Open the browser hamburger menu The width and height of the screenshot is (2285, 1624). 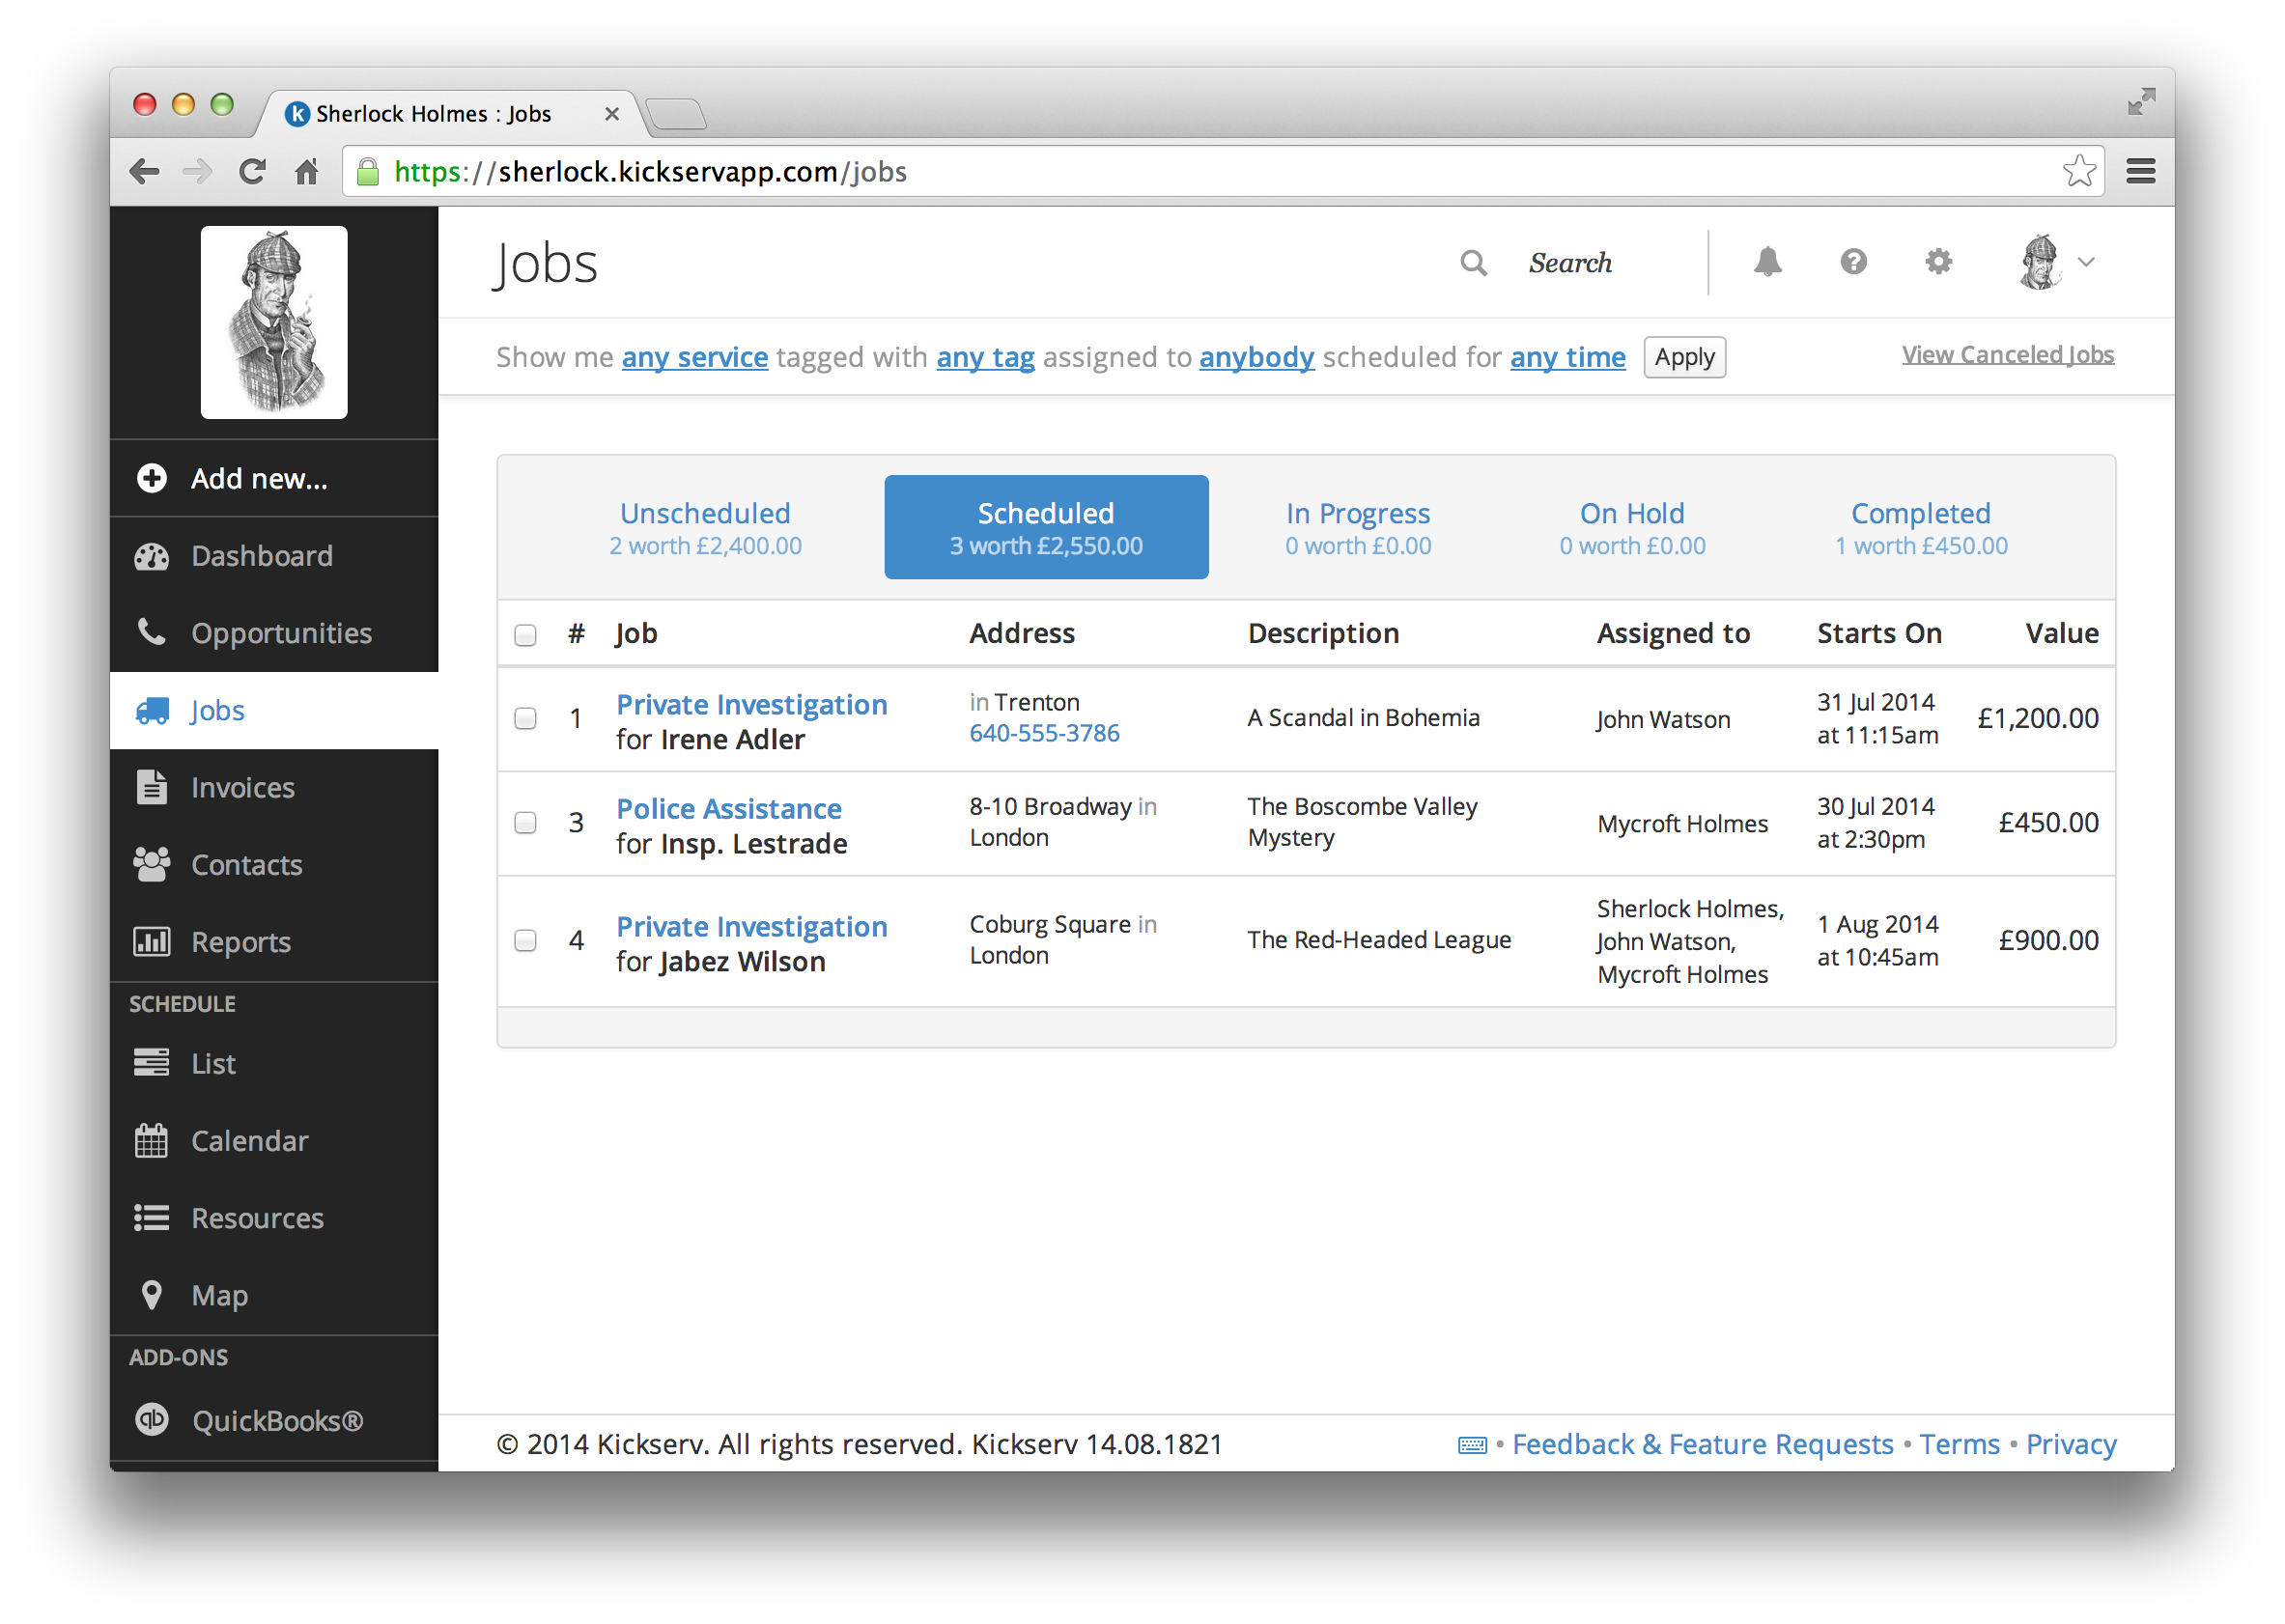click(x=2141, y=172)
